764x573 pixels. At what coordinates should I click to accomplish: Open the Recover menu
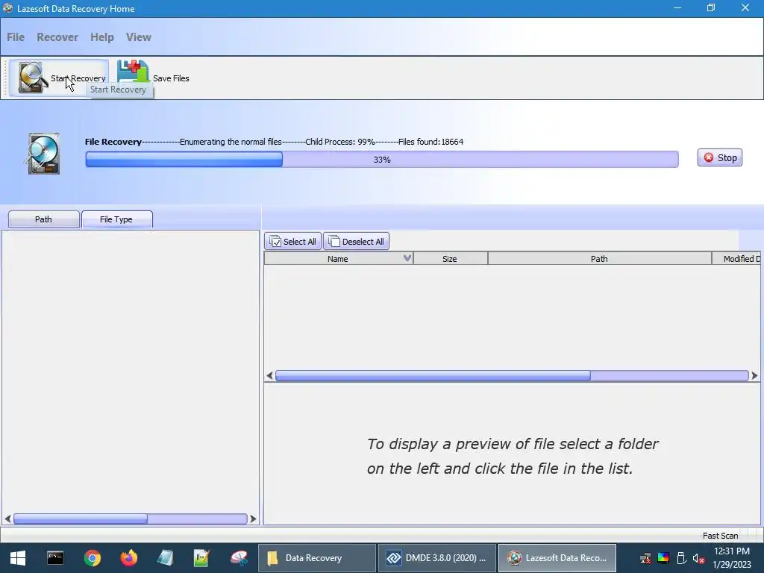tap(57, 37)
